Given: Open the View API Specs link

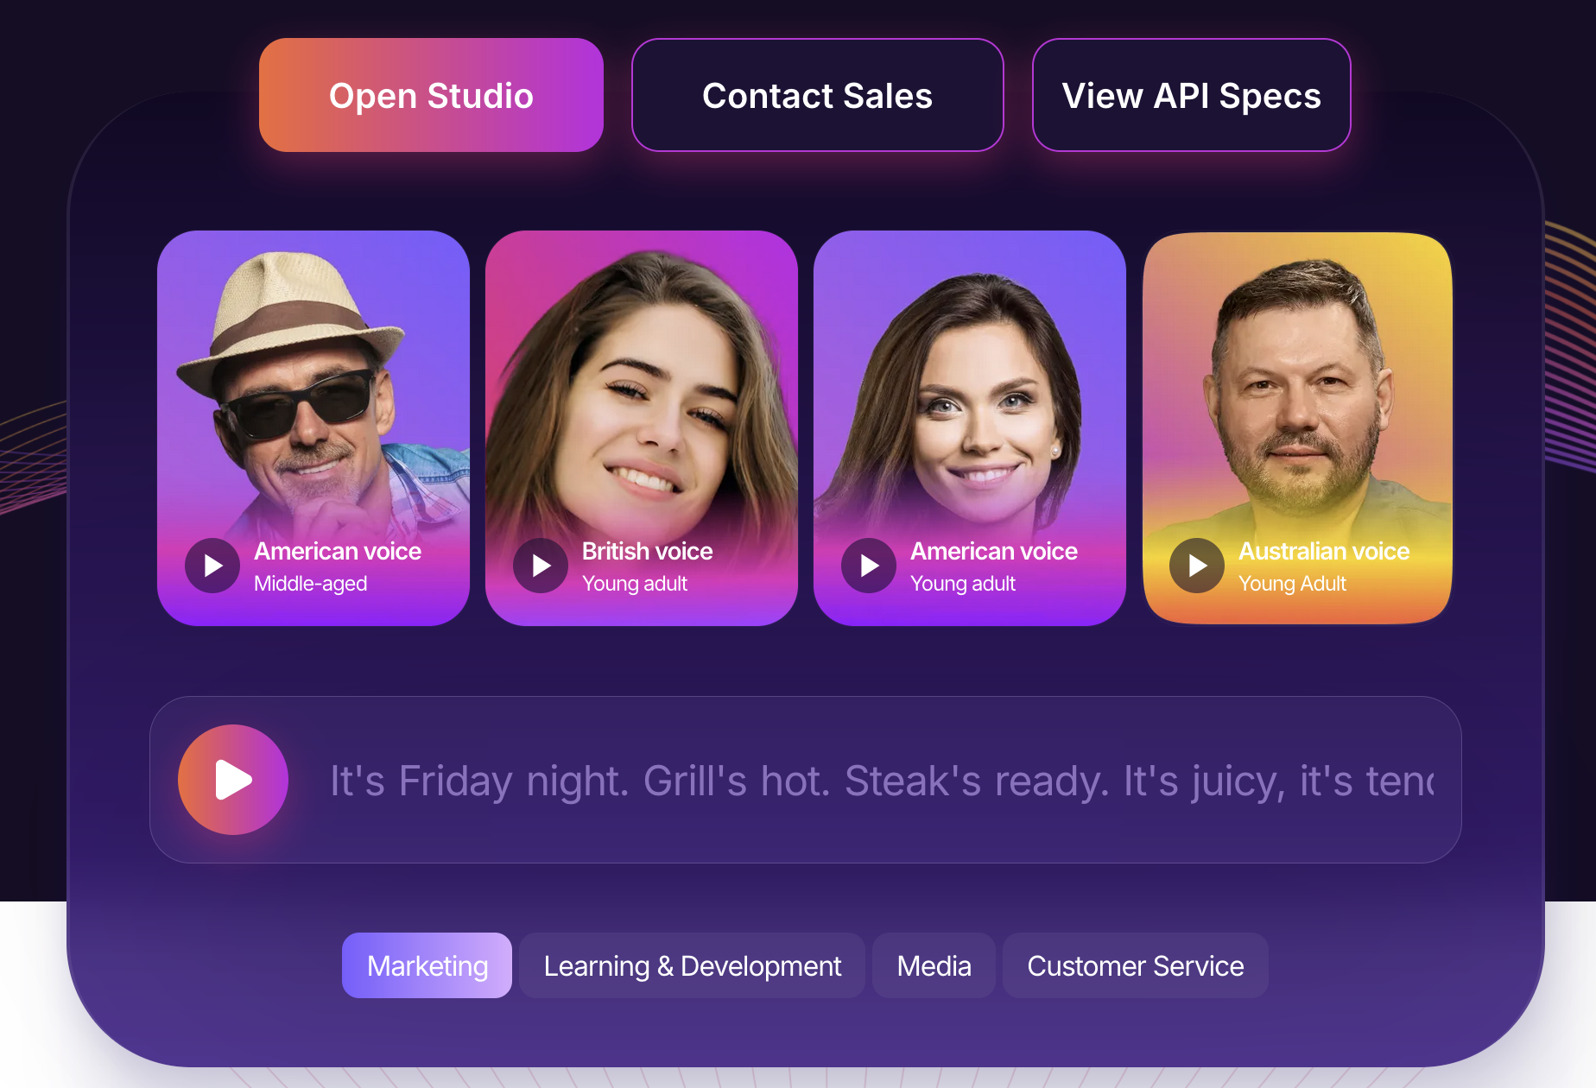Looking at the screenshot, I should (1192, 95).
